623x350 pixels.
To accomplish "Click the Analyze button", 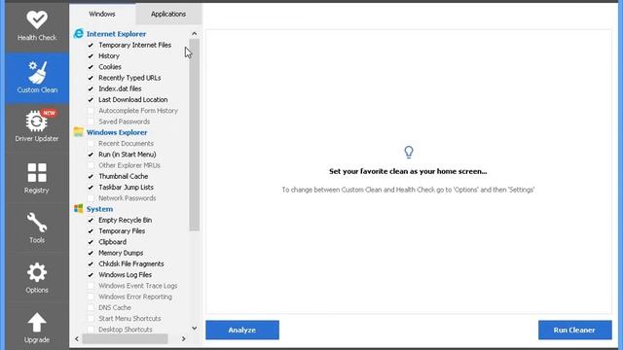I will (242, 330).
